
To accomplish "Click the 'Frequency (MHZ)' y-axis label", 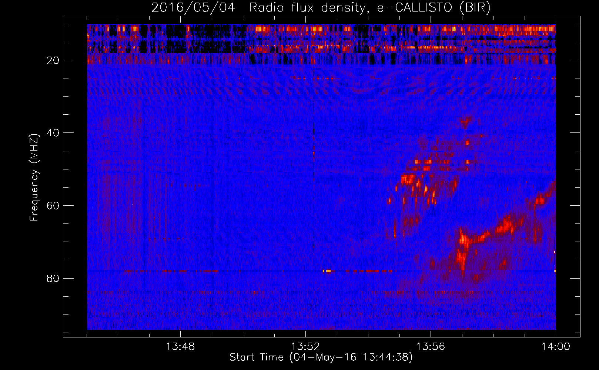I will 34,178.
